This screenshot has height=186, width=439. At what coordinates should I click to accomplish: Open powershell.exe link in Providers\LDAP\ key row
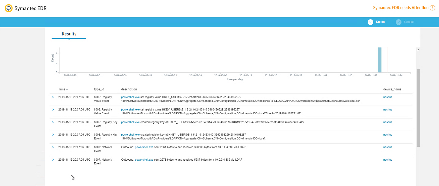pyautogui.click(x=130, y=122)
